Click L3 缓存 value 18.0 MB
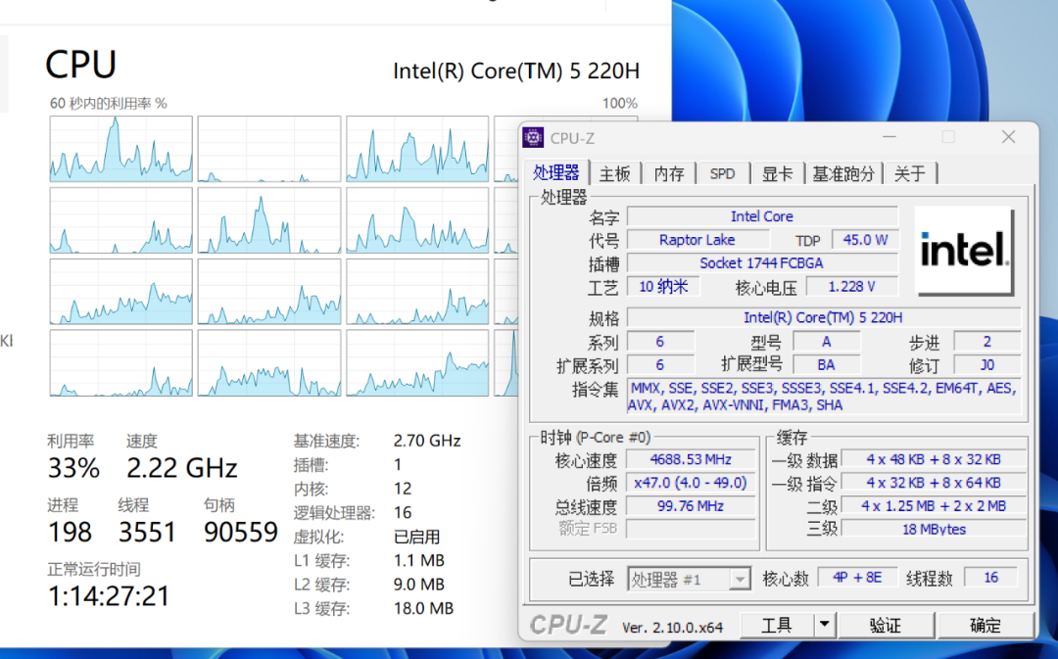The width and height of the screenshot is (1058, 659). pyautogui.click(x=424, y=608)
